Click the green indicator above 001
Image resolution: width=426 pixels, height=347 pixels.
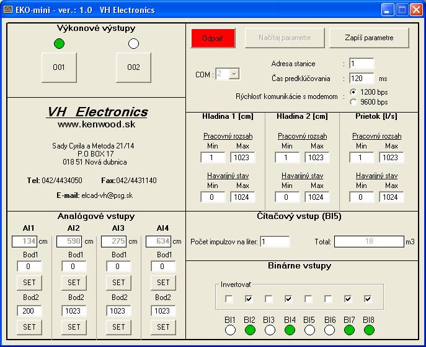[x=60, y=43]
